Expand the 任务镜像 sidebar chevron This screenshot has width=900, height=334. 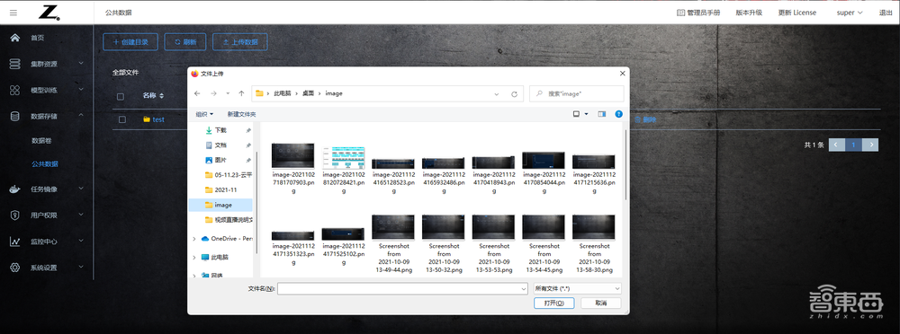pyautogui.click(x=81, y=189)
